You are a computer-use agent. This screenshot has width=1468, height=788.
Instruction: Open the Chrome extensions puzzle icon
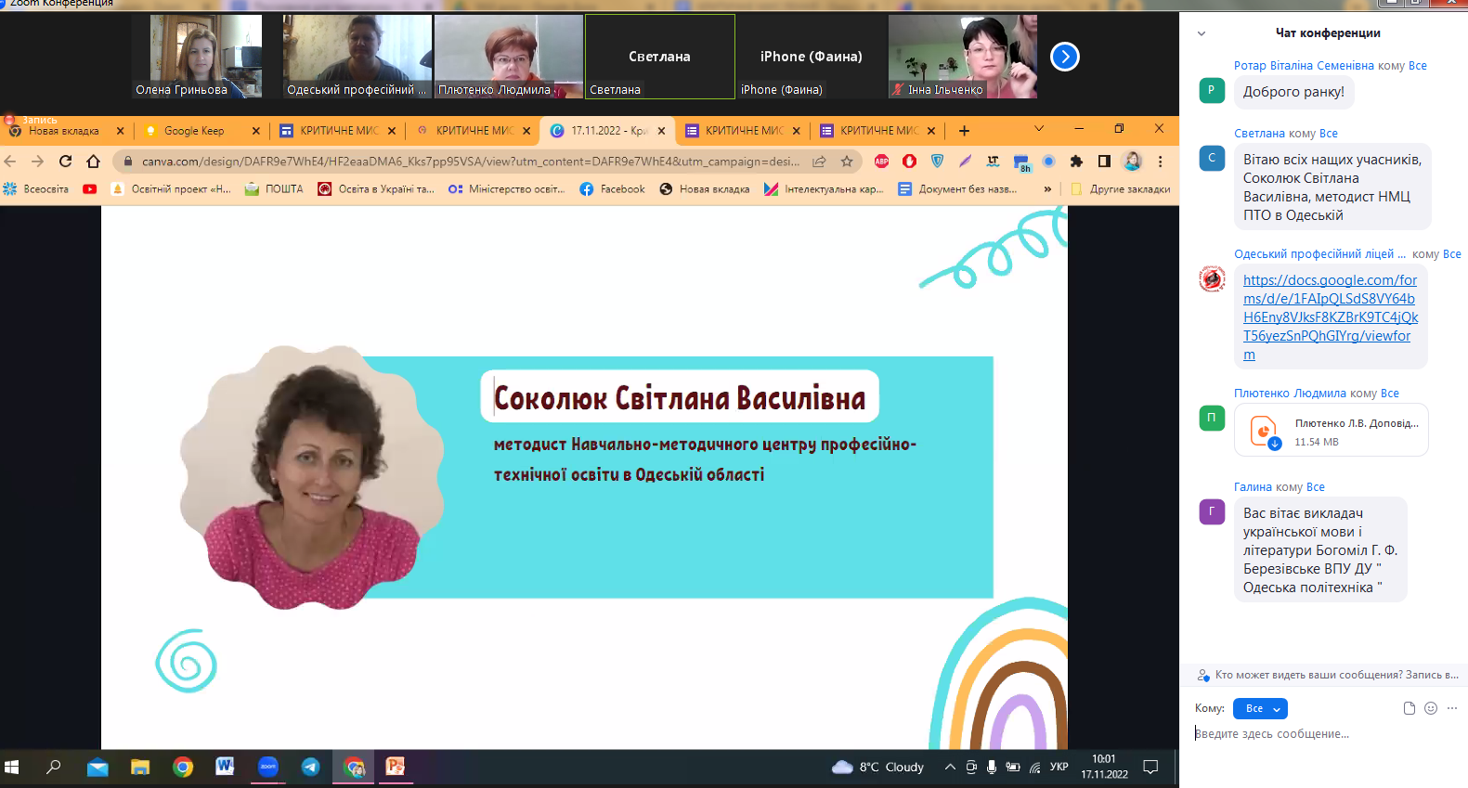(x=1076, y=161)
